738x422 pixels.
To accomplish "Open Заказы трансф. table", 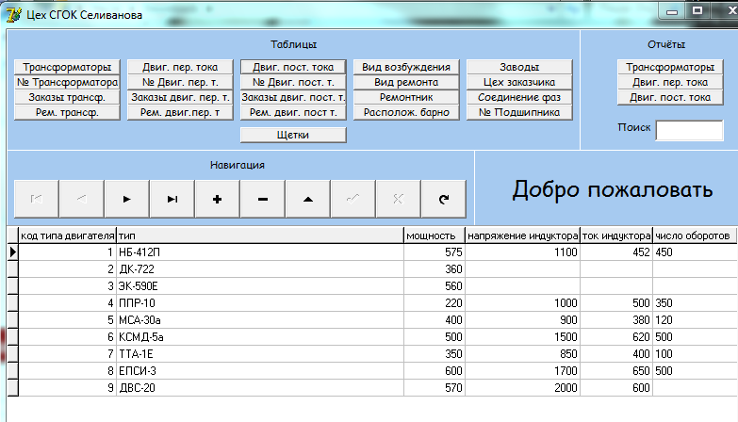I will (x=67, y=97).
